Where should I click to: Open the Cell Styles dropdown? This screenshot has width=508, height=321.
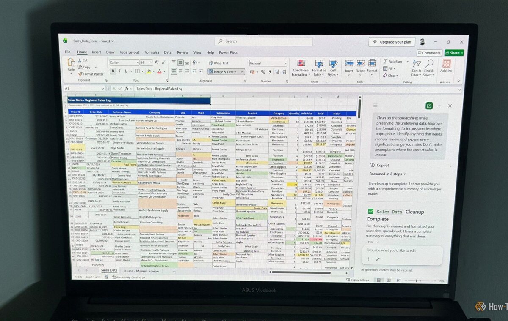click(333, 68)
